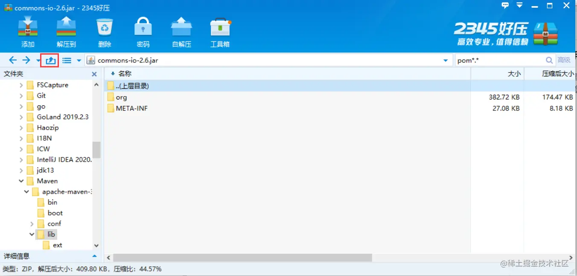Click 27.08 KB size of META-INF
The image size is (577, 276).
[x=506, y=108]
